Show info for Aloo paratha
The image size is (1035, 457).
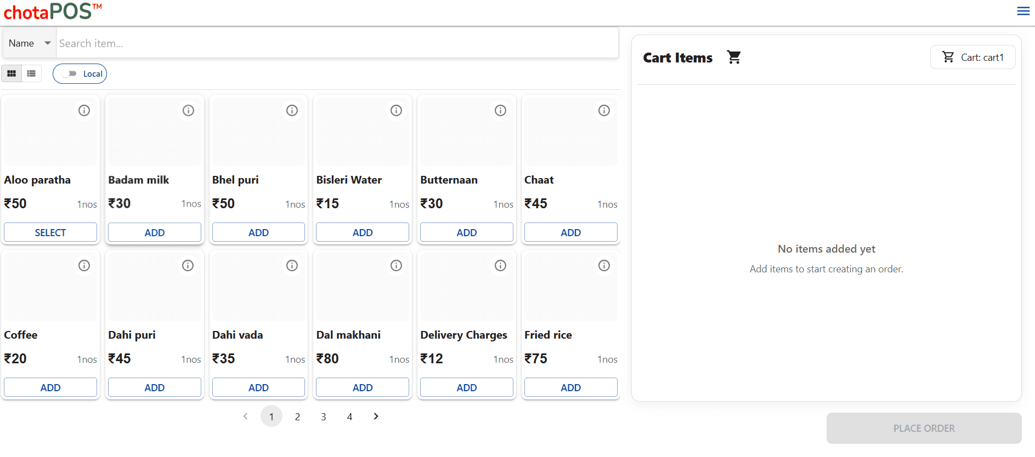point(84,111)
